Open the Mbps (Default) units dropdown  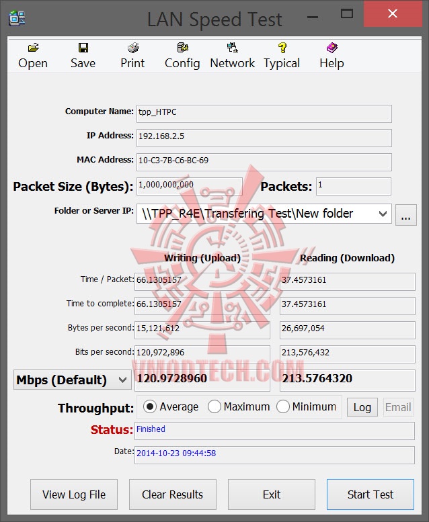73,380
